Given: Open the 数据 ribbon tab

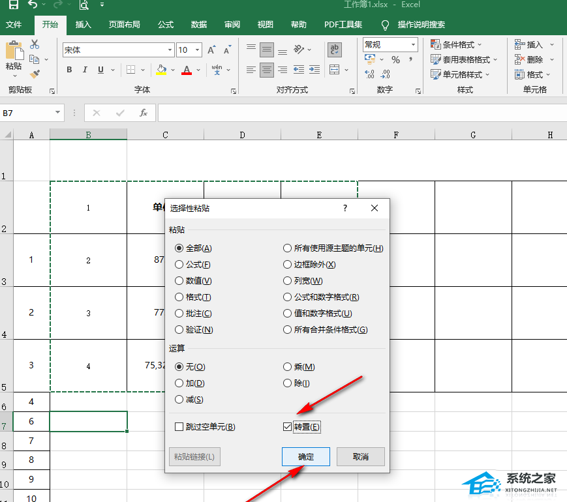Looking at the screenshot, I should (199, 25).
